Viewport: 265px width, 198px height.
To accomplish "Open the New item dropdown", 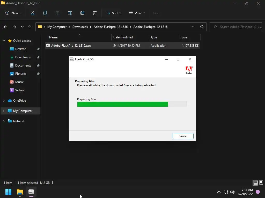I will (x=13, y=13).
